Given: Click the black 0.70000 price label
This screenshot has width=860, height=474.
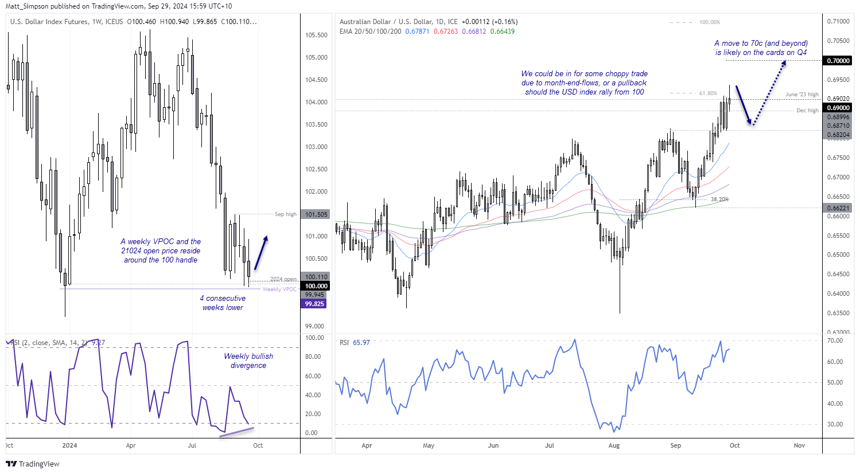Looking at the screenshot, I should pyautogui.click(x=838, y=61).
